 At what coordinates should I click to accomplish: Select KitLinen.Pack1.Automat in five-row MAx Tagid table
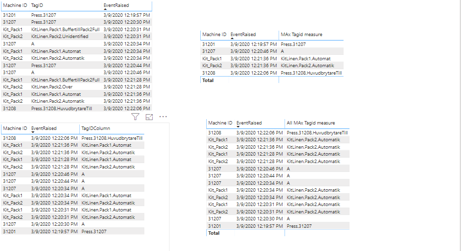[x=306, y=59]
